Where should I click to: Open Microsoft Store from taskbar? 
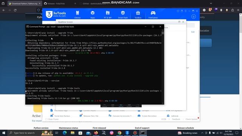point(80,133)
